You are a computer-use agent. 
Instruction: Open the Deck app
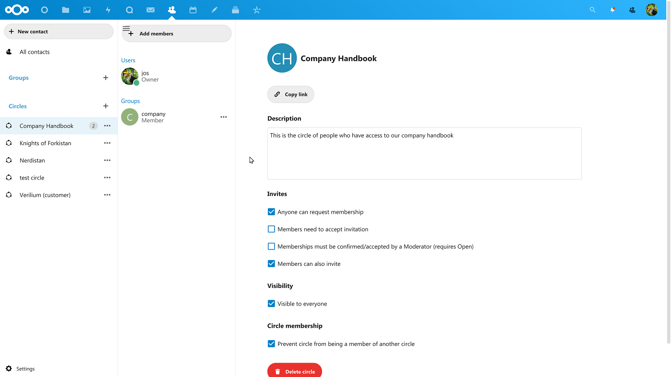tap(235, 10)
